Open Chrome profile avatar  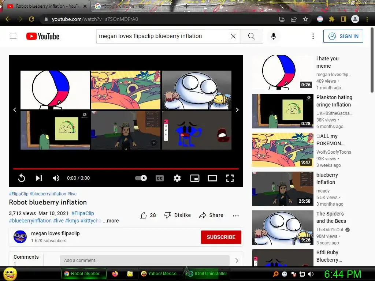(355, 19)
